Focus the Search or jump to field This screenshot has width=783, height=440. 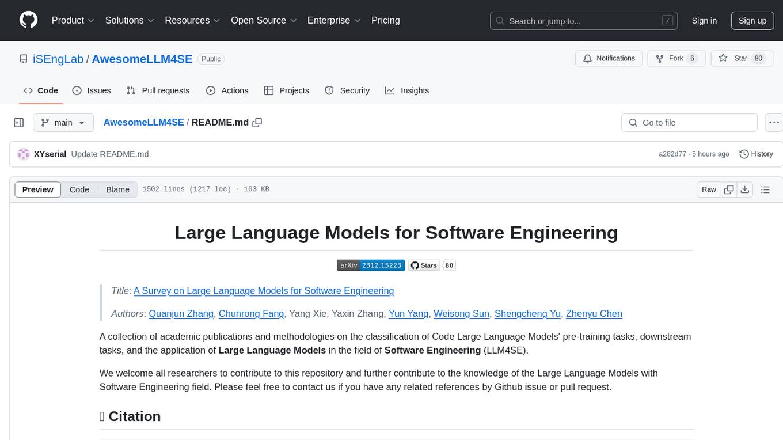click(584, 21)
